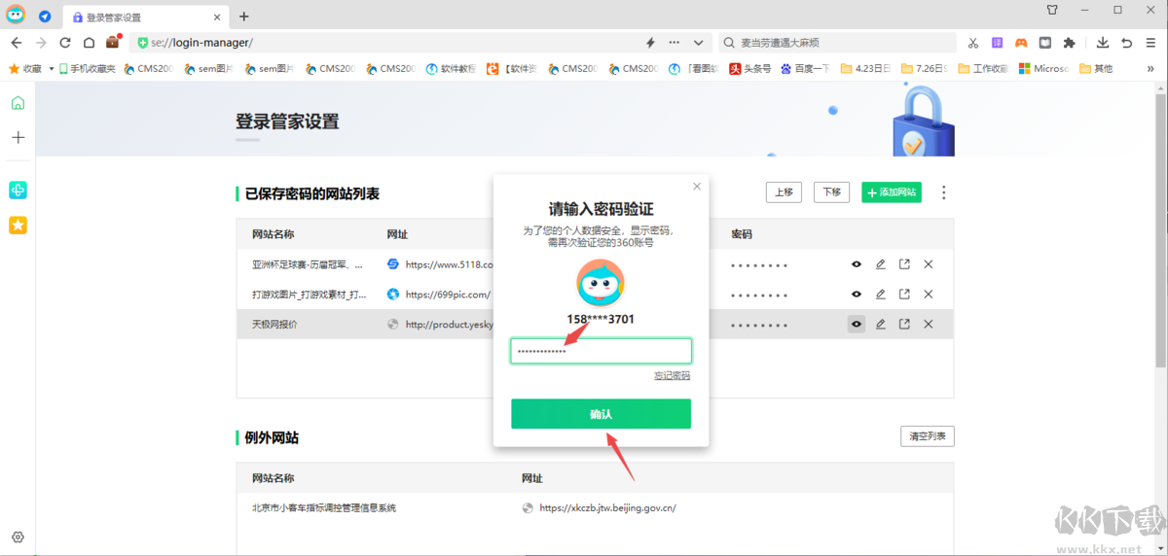
Task: Click the 麦当劳遭遇大麻烦 search box
Action: pos(837,43)
